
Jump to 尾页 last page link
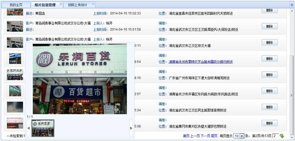pos(214,136)
